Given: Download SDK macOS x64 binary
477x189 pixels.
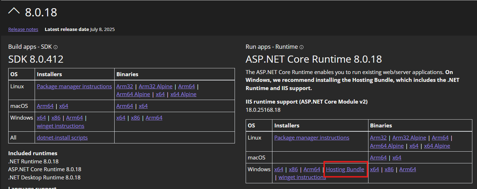Looking at the screenshot, I should coord(143,106).
